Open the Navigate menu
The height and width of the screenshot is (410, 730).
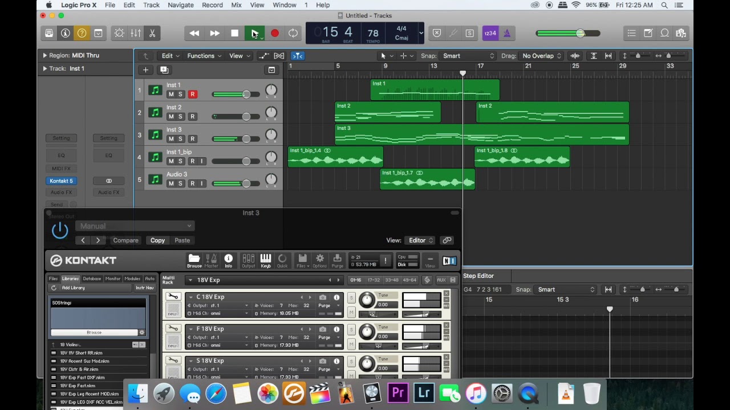click(x=181, y=5)
